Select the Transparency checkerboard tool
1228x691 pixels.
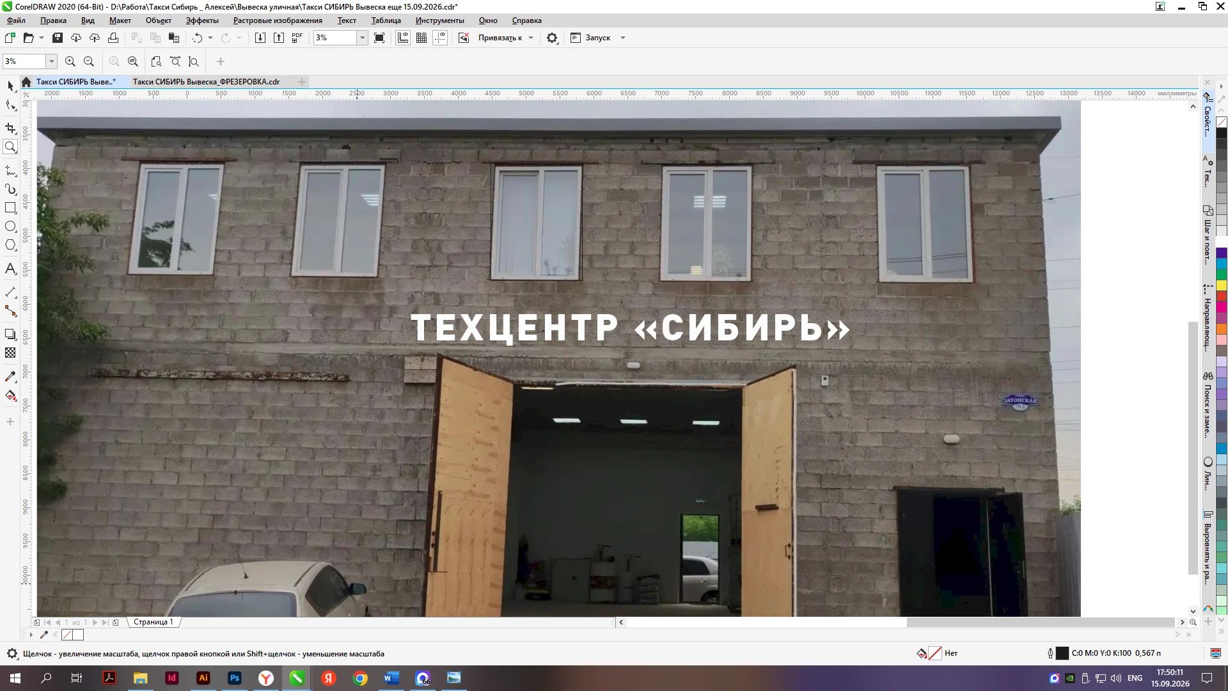tap(10, 353)
